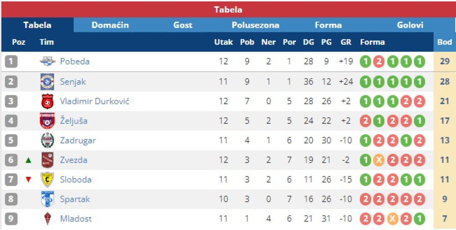Open the Gost tab
The height and width of the screenshot is (230, 456).
coord(183,25)
